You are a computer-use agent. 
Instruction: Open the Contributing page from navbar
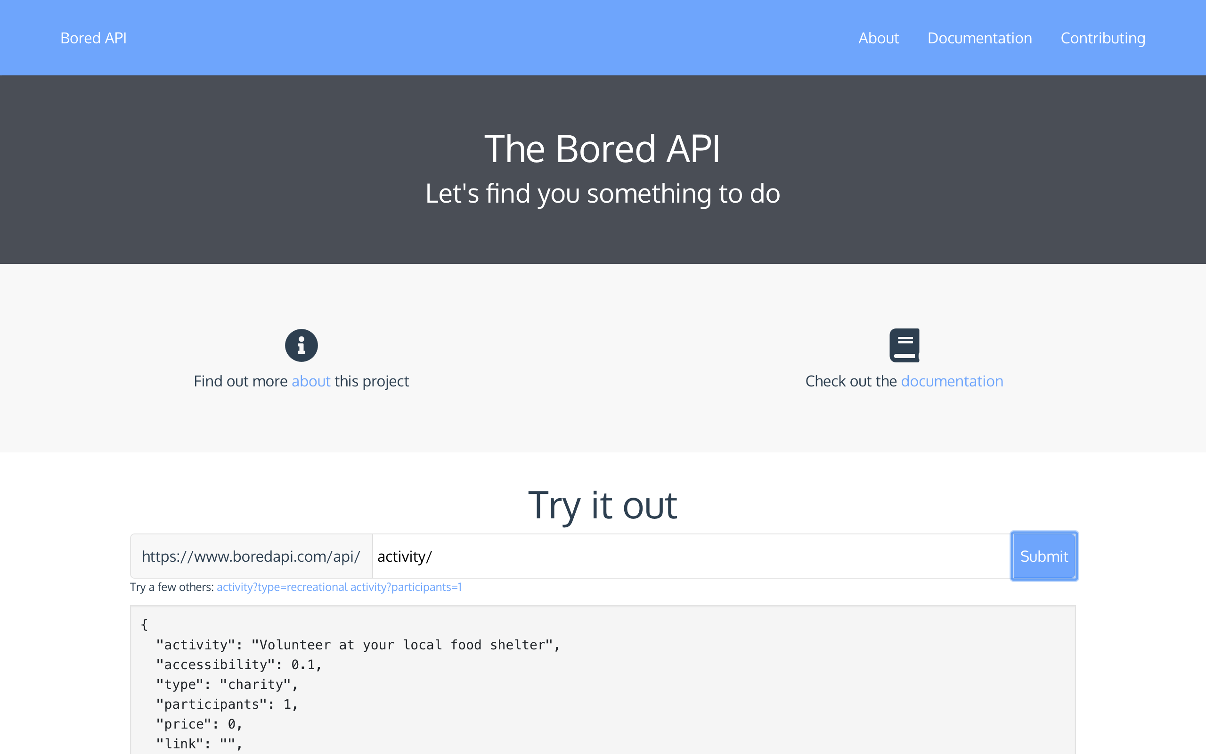pos(1102,38)
